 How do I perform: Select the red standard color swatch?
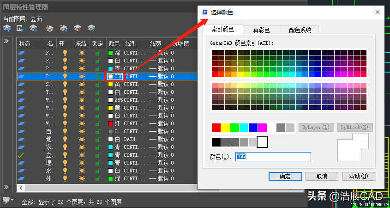(216, 128)
